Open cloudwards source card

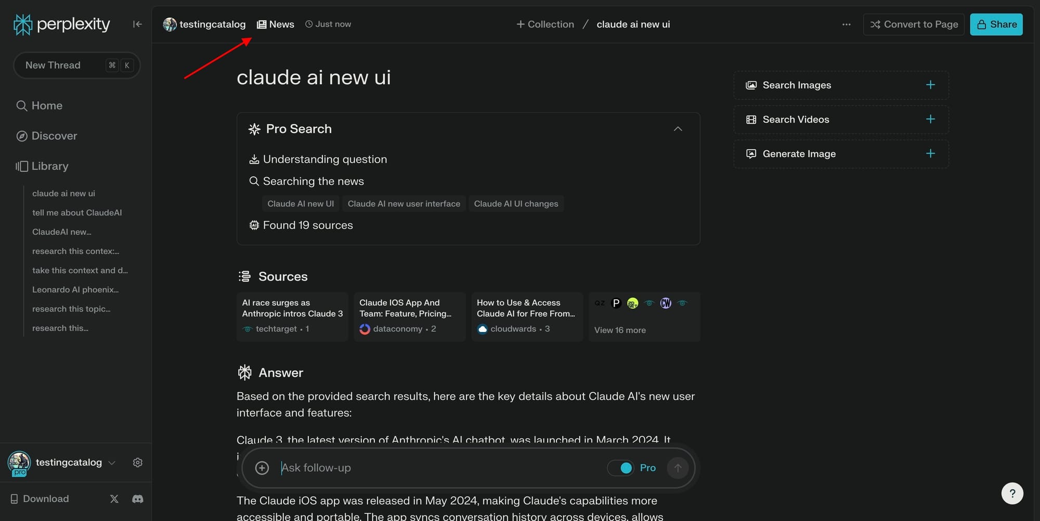[527, 316]
